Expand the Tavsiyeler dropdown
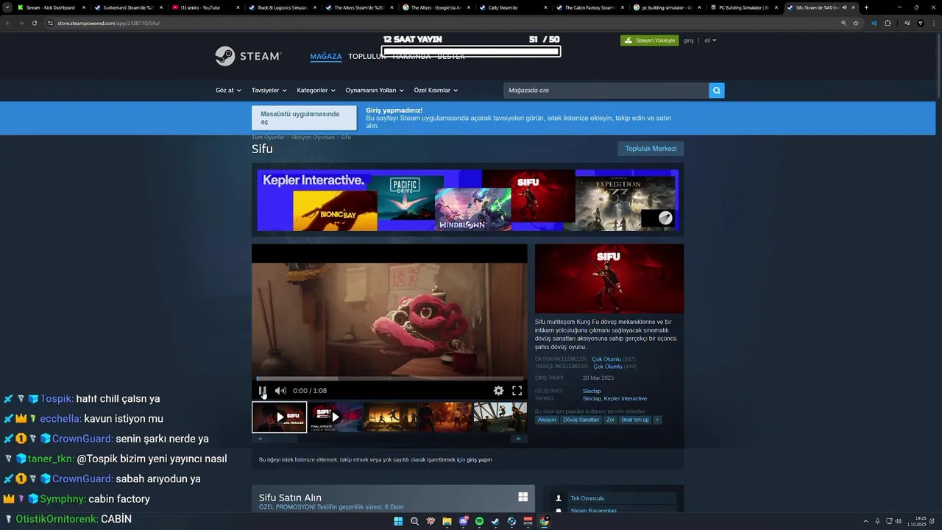Screen dimensions: 942x530 point(269,91)
